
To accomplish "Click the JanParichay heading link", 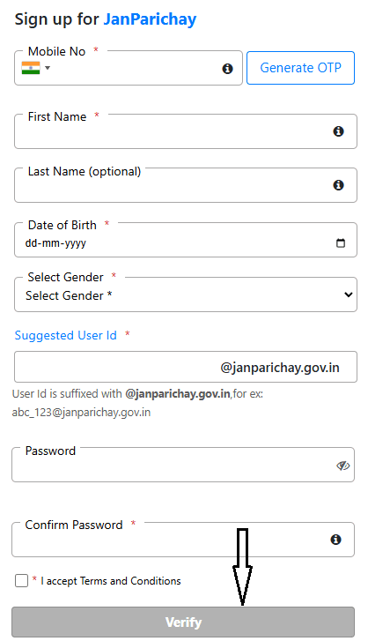I will (x=150, y=19).
